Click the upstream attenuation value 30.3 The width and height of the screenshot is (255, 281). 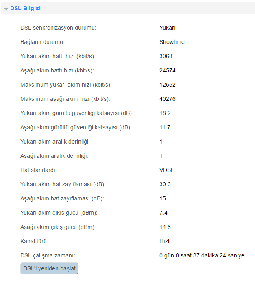(165, 184)
